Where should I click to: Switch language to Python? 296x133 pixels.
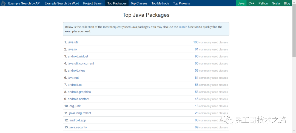coord(263,3)
